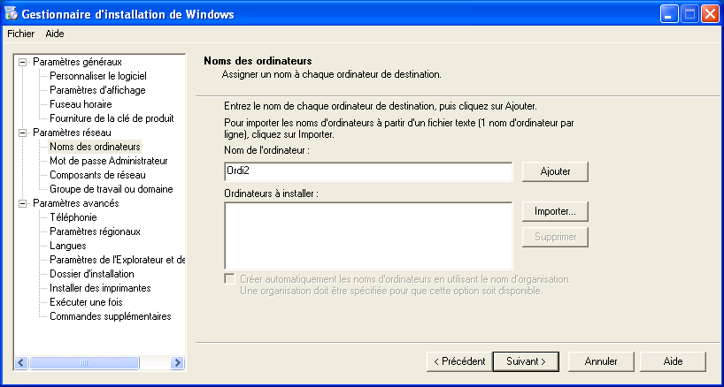The height and width of the screenshot is (387, 724).
Task: Click the Ajouter button
Action: point(555,171)
